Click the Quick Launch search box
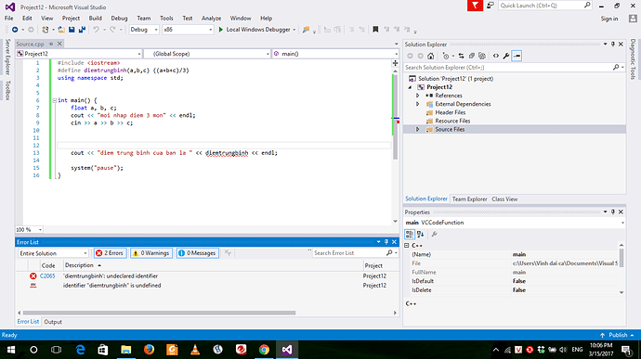The height and width of the screenshot is (359, 641). click(x=545, y=6)
